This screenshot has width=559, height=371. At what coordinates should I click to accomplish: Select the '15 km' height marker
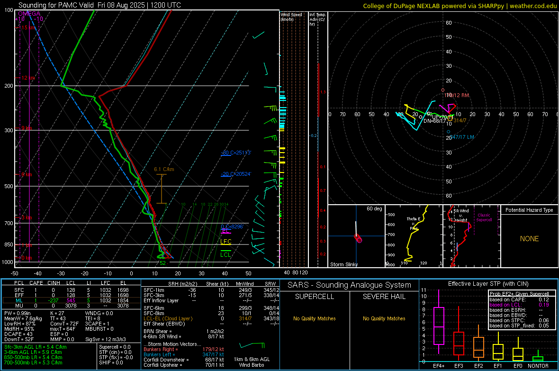[x=28, y=27]
